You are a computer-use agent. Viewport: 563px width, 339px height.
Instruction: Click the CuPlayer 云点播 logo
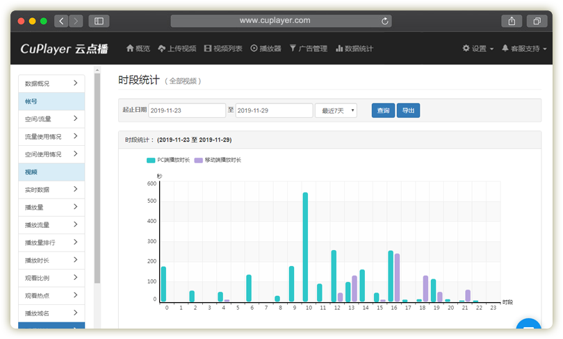pyautogui.click(x=63, y=49)
